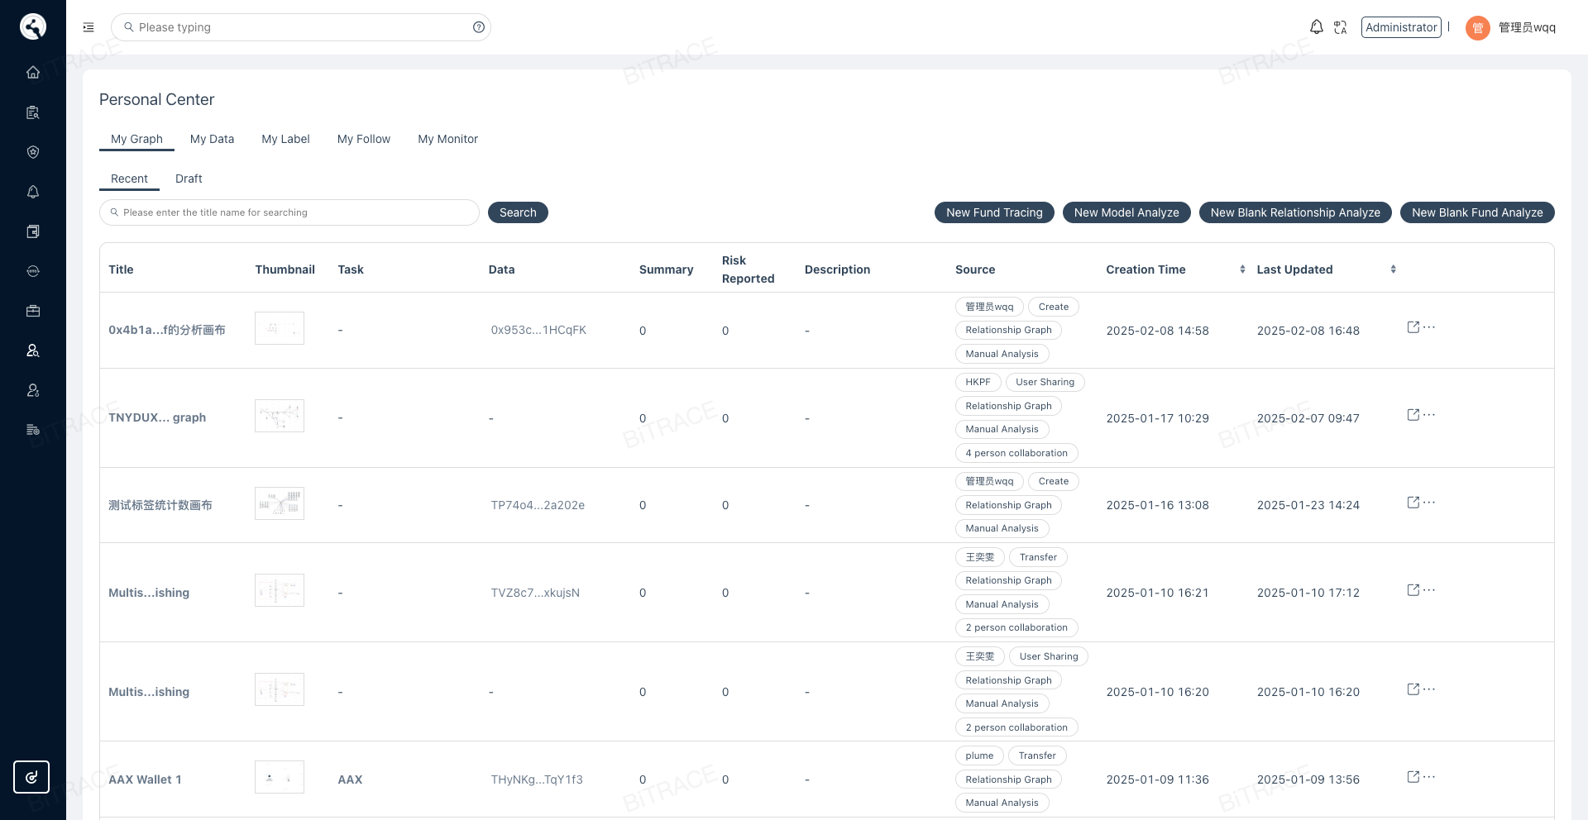Viewport: 1588px width, 820px height.
Task: Click the plume source tag
Action: [x=979, y=756]
